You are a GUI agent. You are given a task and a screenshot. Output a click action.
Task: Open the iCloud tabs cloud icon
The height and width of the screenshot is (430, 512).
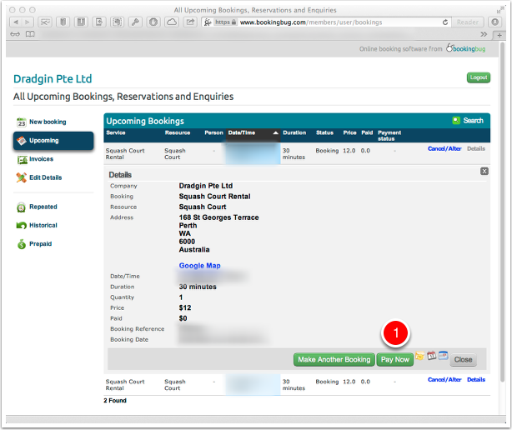click(x=172, y=22)
